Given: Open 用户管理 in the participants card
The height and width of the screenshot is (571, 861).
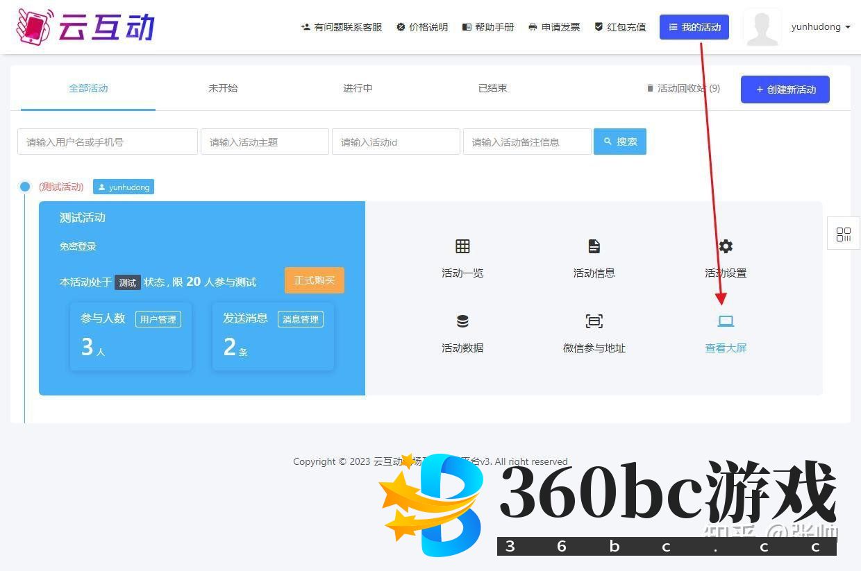Looking at the screenshot, I should point(158,319).
